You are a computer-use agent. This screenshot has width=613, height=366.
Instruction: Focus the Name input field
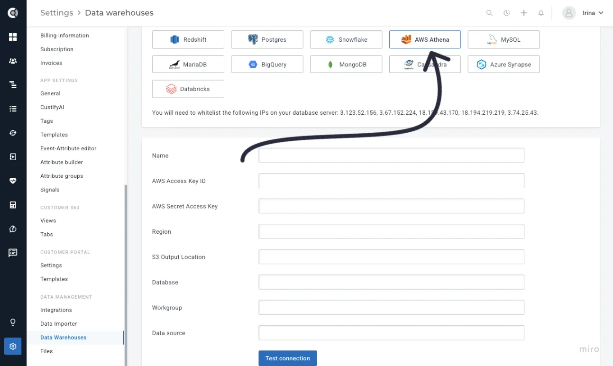click(x=392, y=156)
